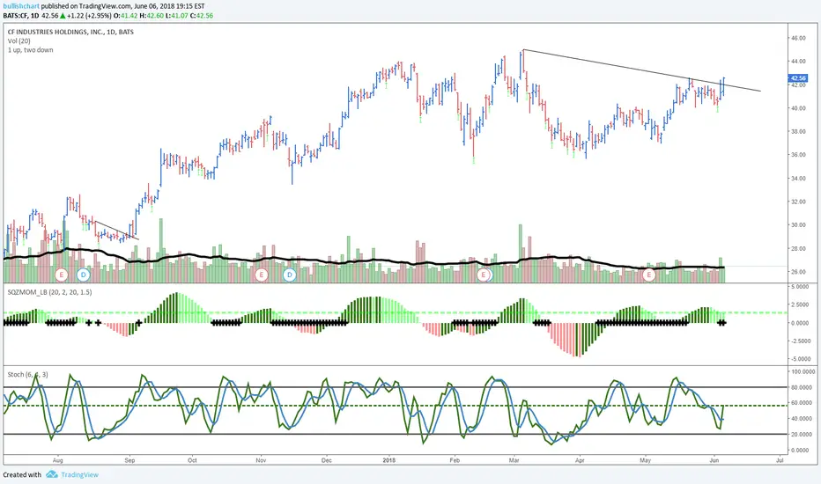Click the O:41.42 open value
Viewport: 821px width, 484px height.
coord(126,16)
